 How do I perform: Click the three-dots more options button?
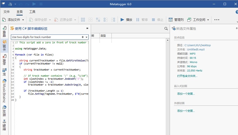(217, 20)
